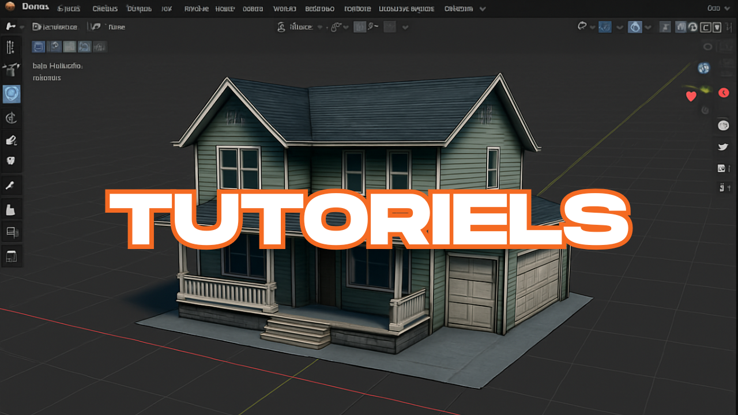
Task: Expand the dropdown arrow beside the last top menu
Action: 483,9
